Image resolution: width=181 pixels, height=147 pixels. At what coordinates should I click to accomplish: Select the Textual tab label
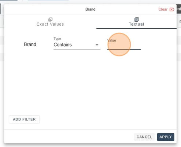[136, 24]
